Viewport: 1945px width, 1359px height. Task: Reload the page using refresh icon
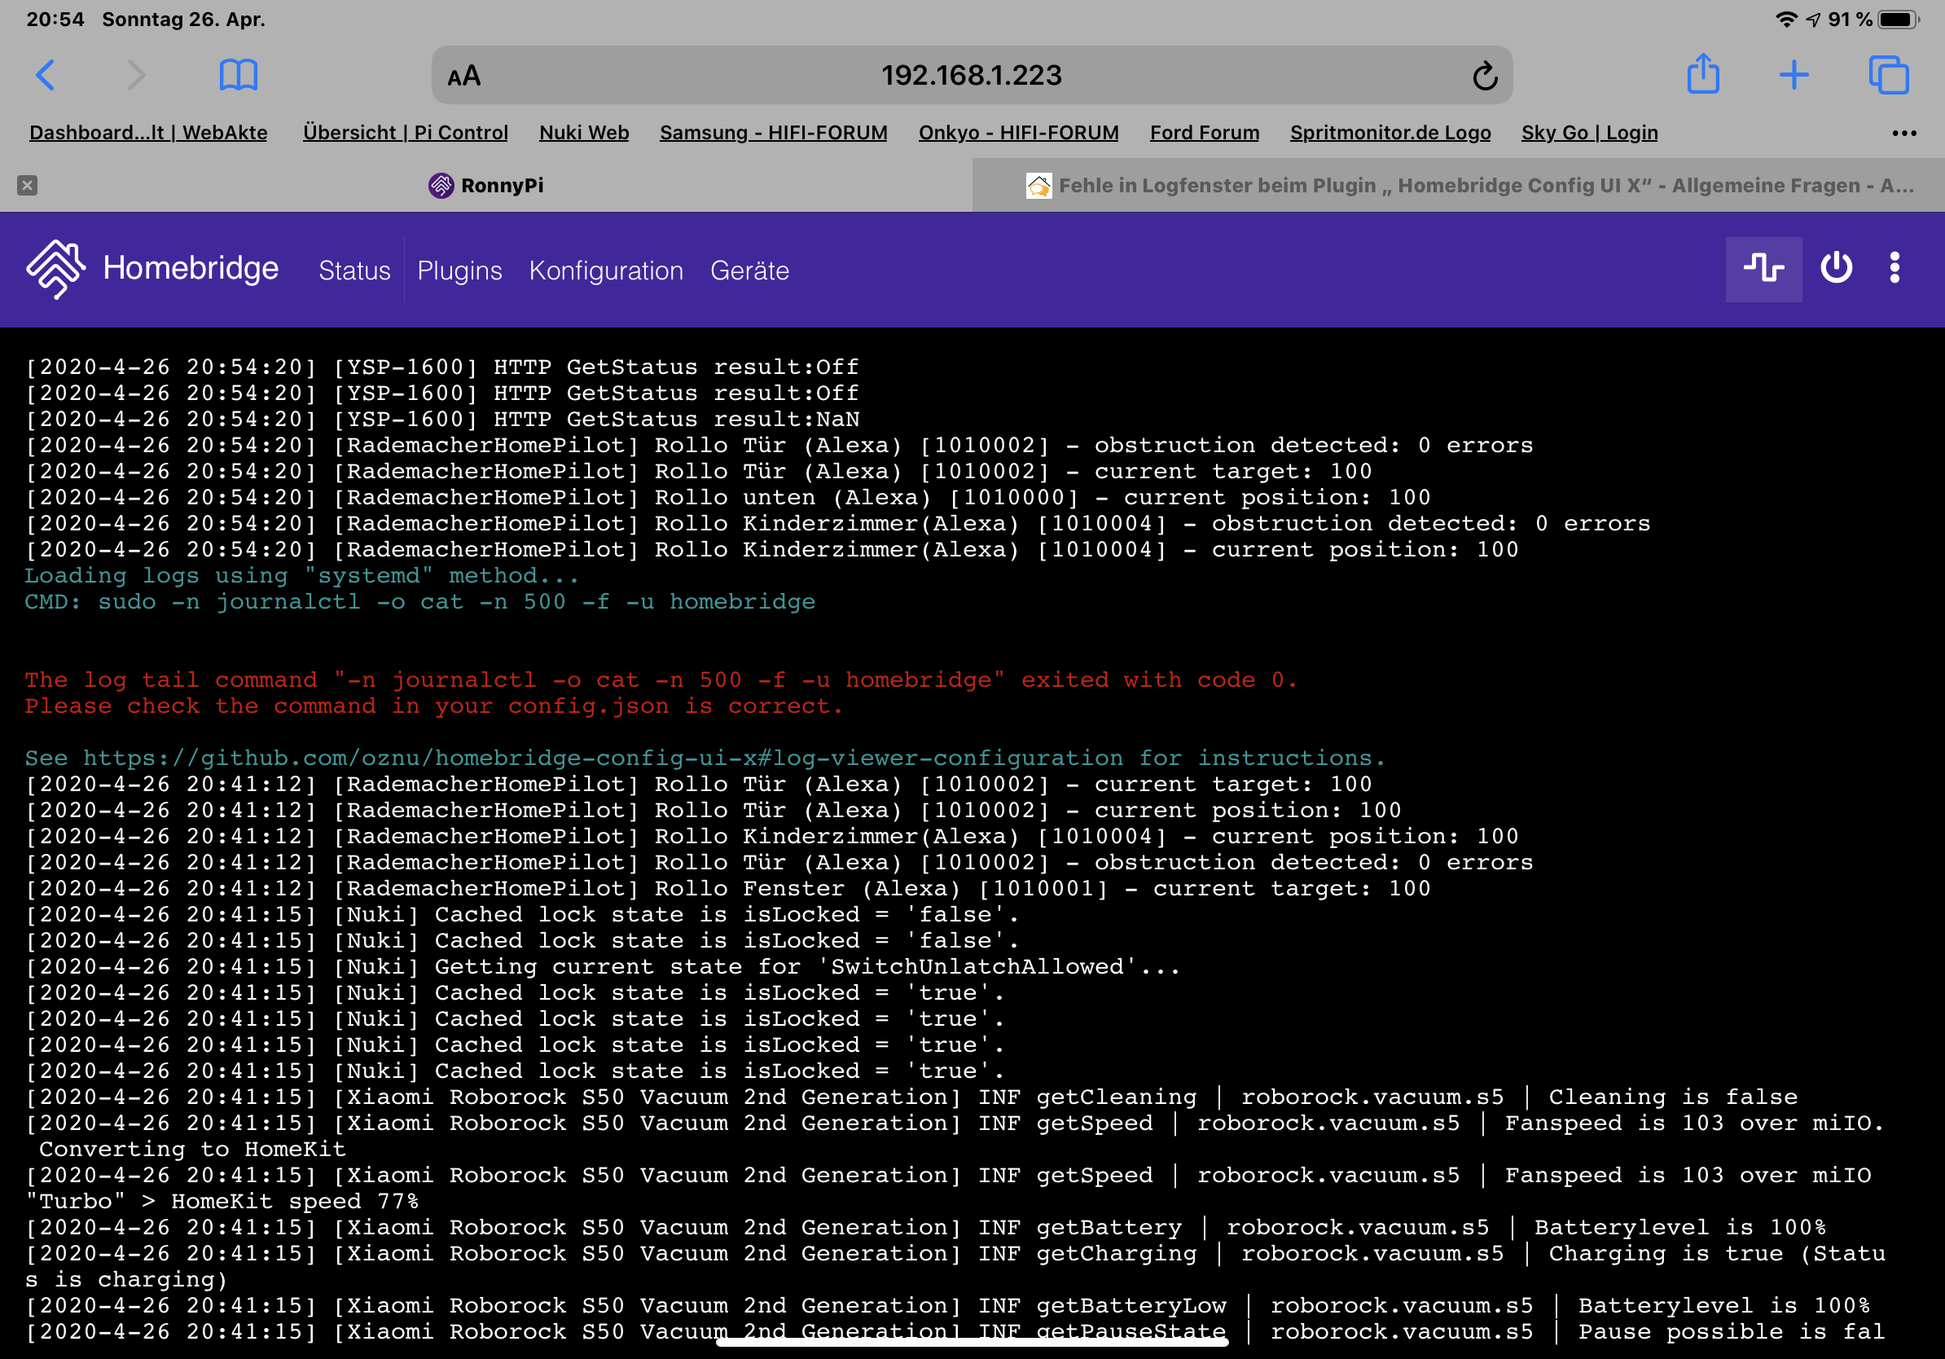coord(1484,77)
